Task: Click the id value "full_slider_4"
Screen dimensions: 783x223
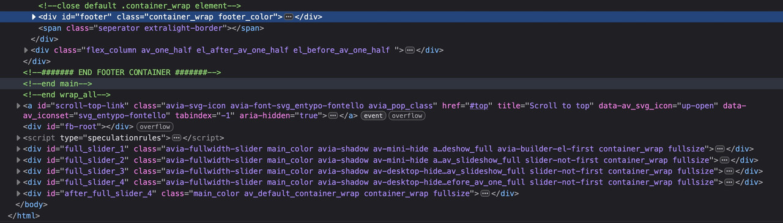Action: 93,182
